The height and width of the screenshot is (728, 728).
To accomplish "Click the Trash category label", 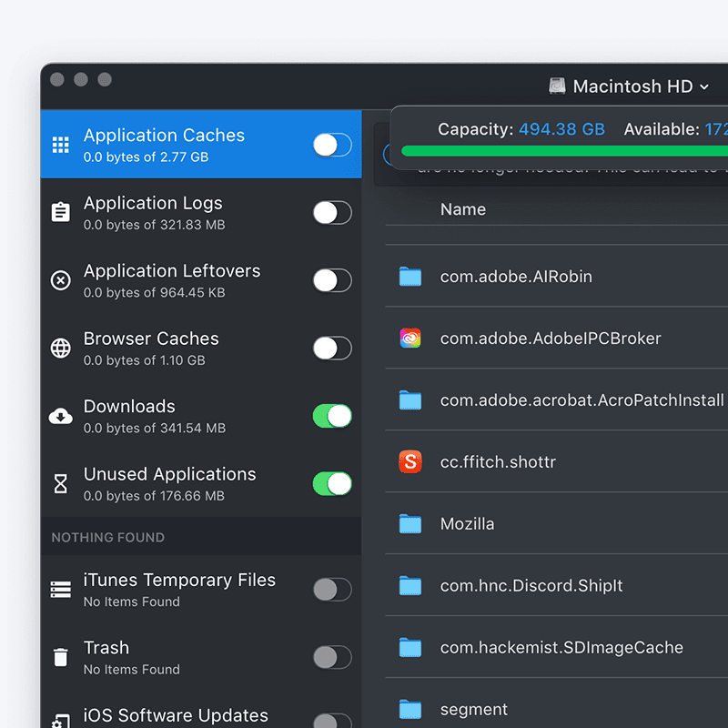I will (x=106, y=648).
